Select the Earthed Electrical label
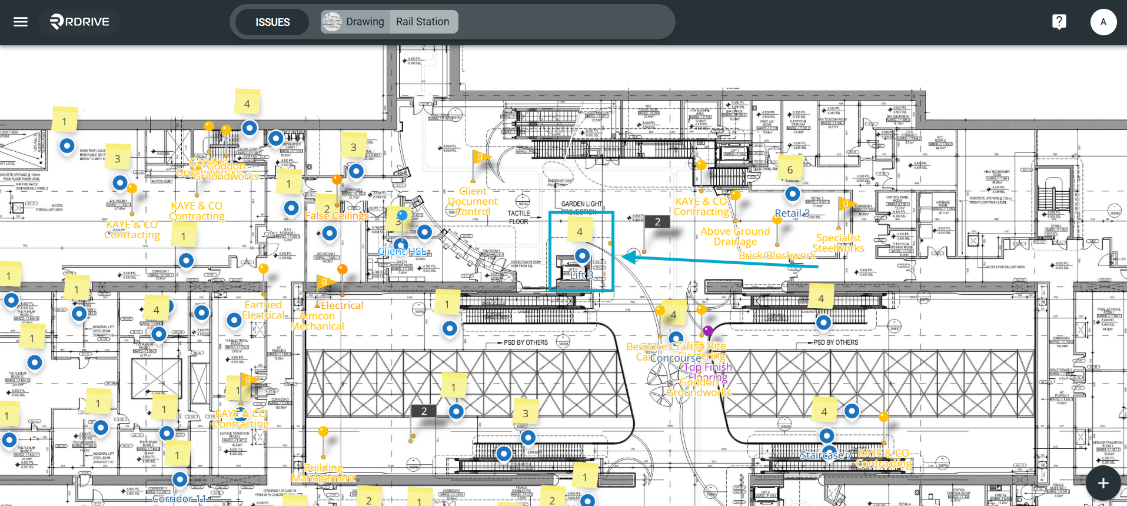This screenshot has height=506, width=1127. pyautogui.click(x=263, y=310)
